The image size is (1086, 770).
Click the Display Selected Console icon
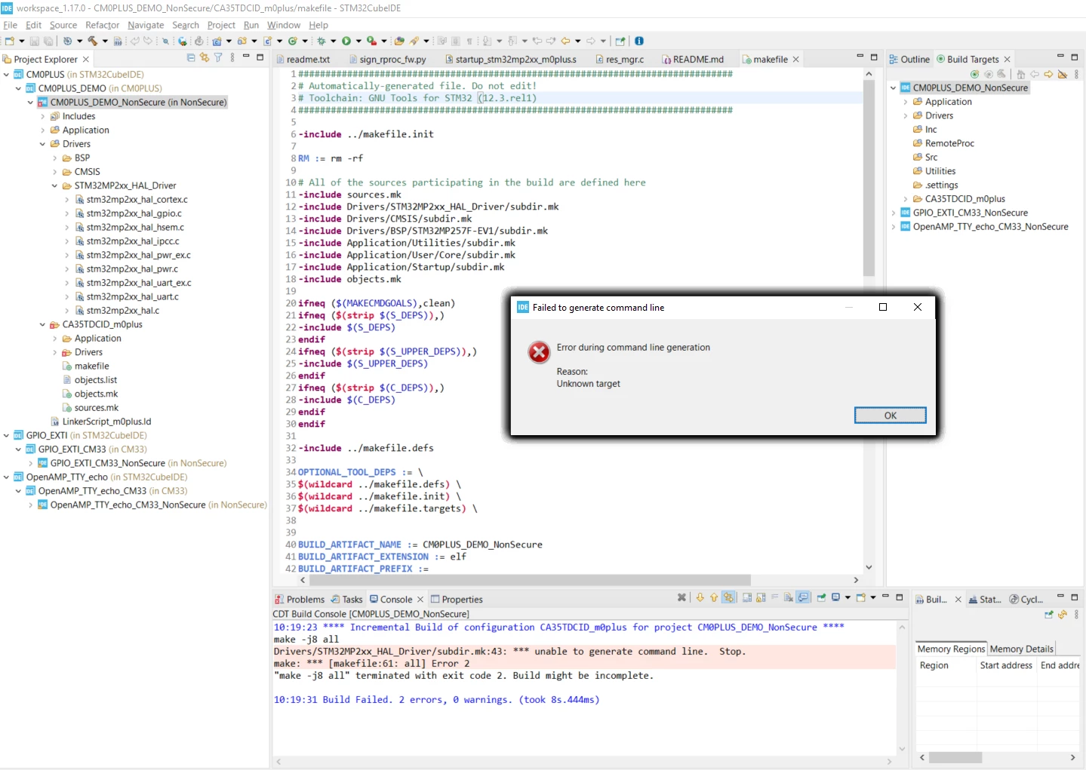(x=836, y=597)
